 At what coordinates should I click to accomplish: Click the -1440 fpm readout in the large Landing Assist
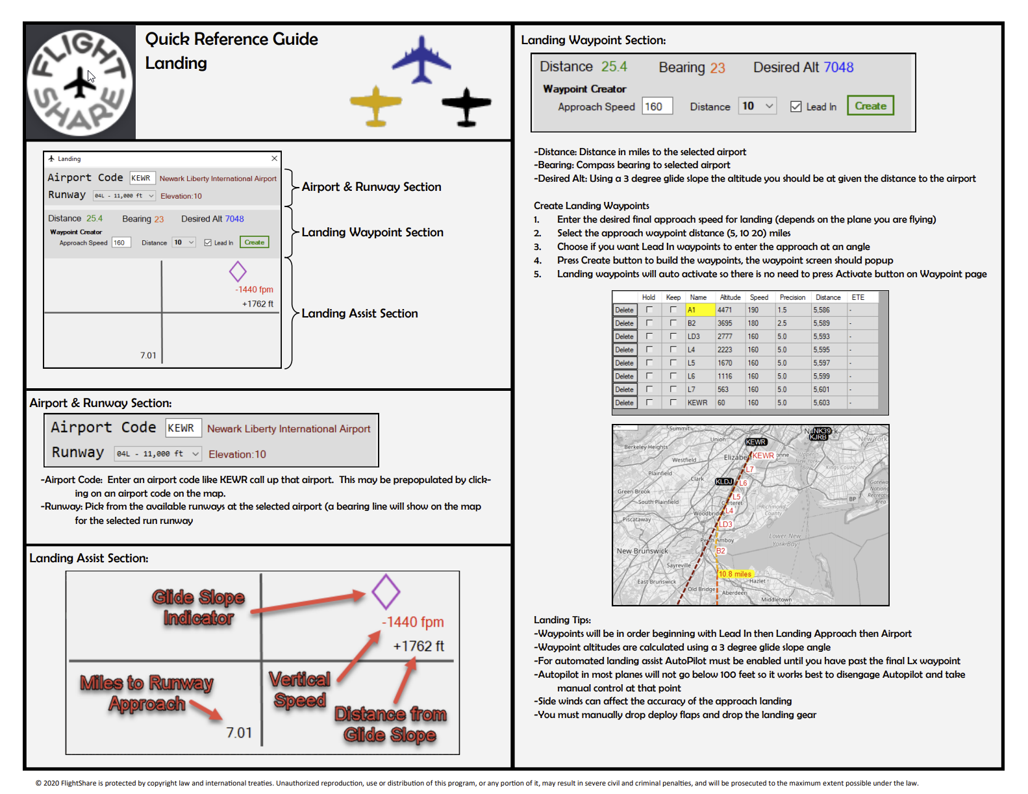(413, 622)
